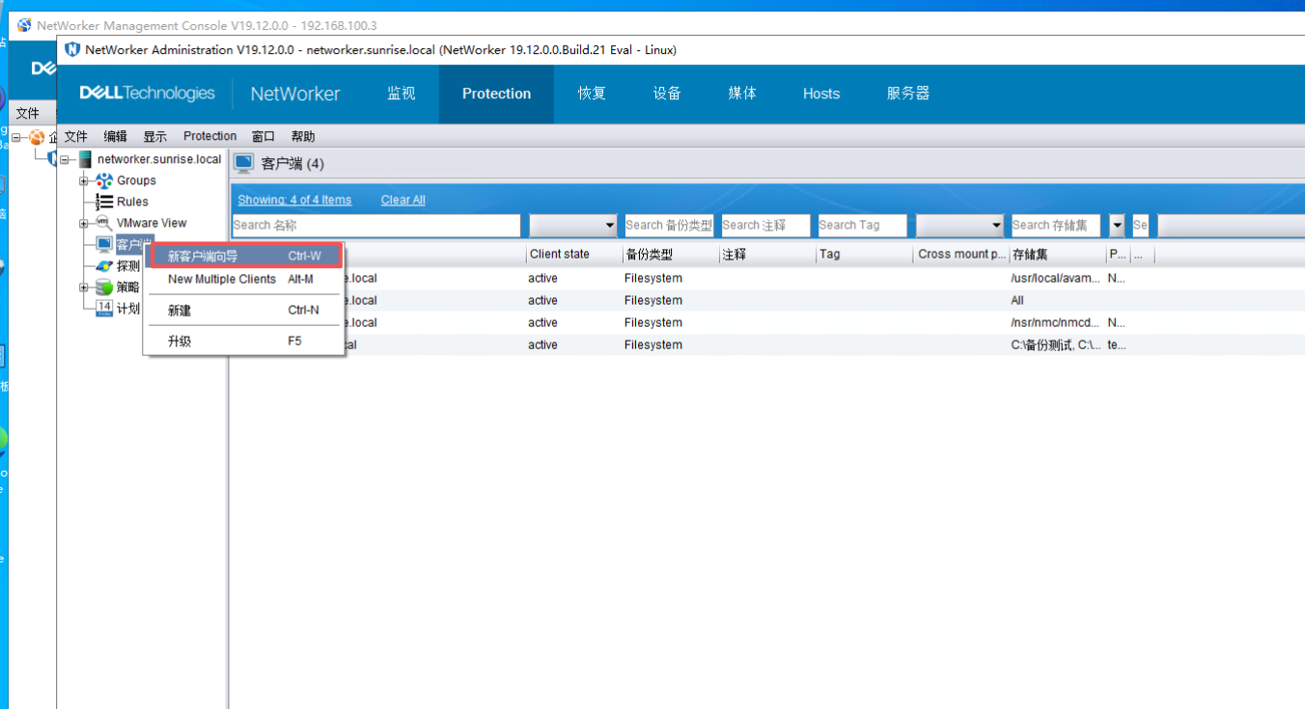
Task: Open the Protection menu in menu bar
Action: pyautogui.click(x=209, y=136)
